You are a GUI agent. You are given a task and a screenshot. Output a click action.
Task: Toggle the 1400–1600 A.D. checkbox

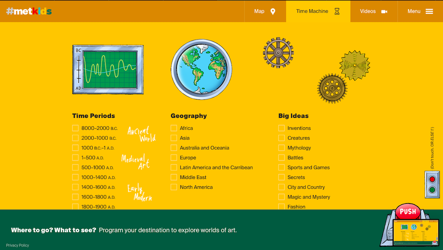(x=75, y=187)
